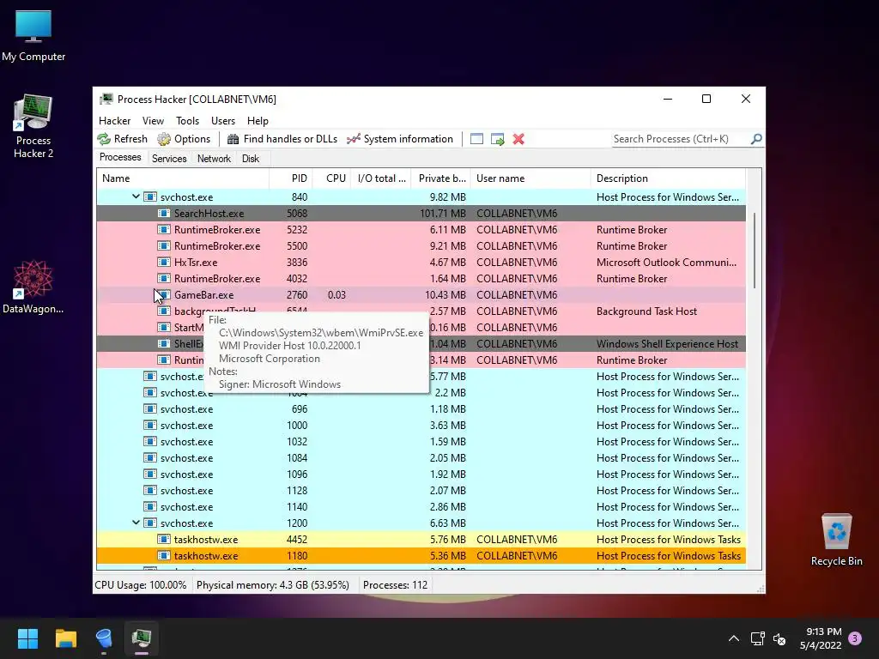Click the Refresh toolbar button

tap(122, 139)
